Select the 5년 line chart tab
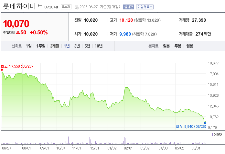This screenshot has height=154, width=225. (x=87, y=46)
